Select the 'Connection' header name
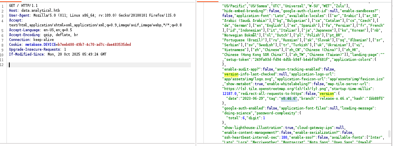The image size is (393, 146). tap(19, 40)
